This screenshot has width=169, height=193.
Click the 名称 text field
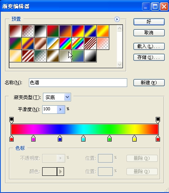pyautogui.click(x=78, y=83)
